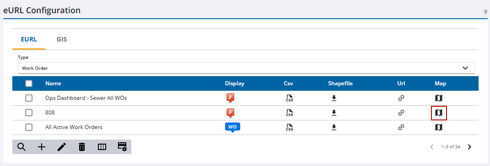Add a new eURL record with plus icon

[x=42, y=147]
